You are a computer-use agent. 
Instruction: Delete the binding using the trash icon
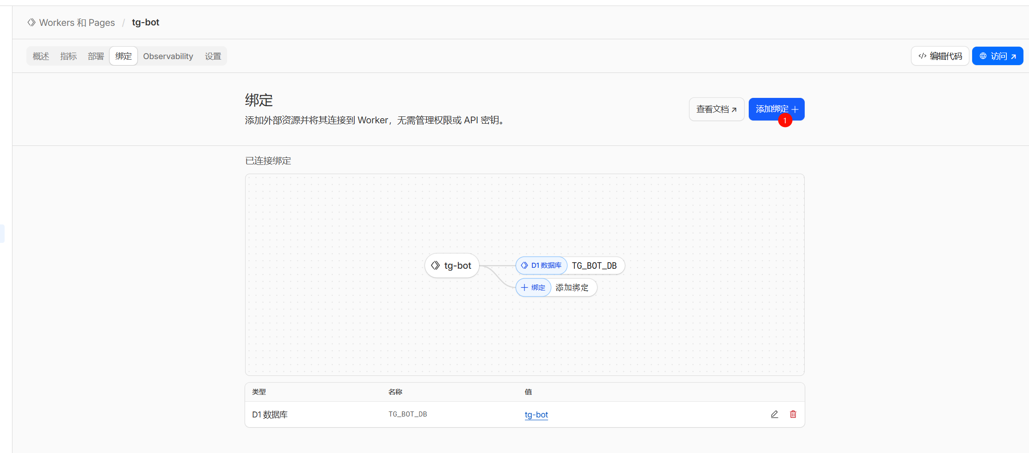793,414
